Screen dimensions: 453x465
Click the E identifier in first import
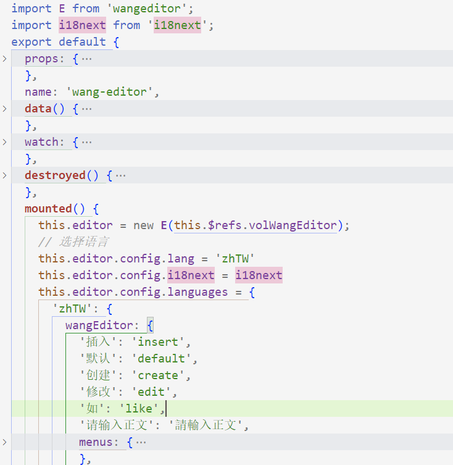62,9
